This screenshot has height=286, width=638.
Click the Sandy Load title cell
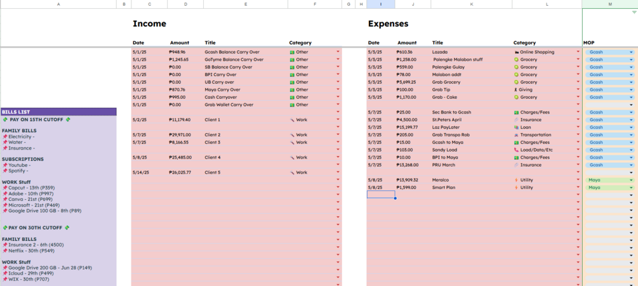click(x=444, y=150)
